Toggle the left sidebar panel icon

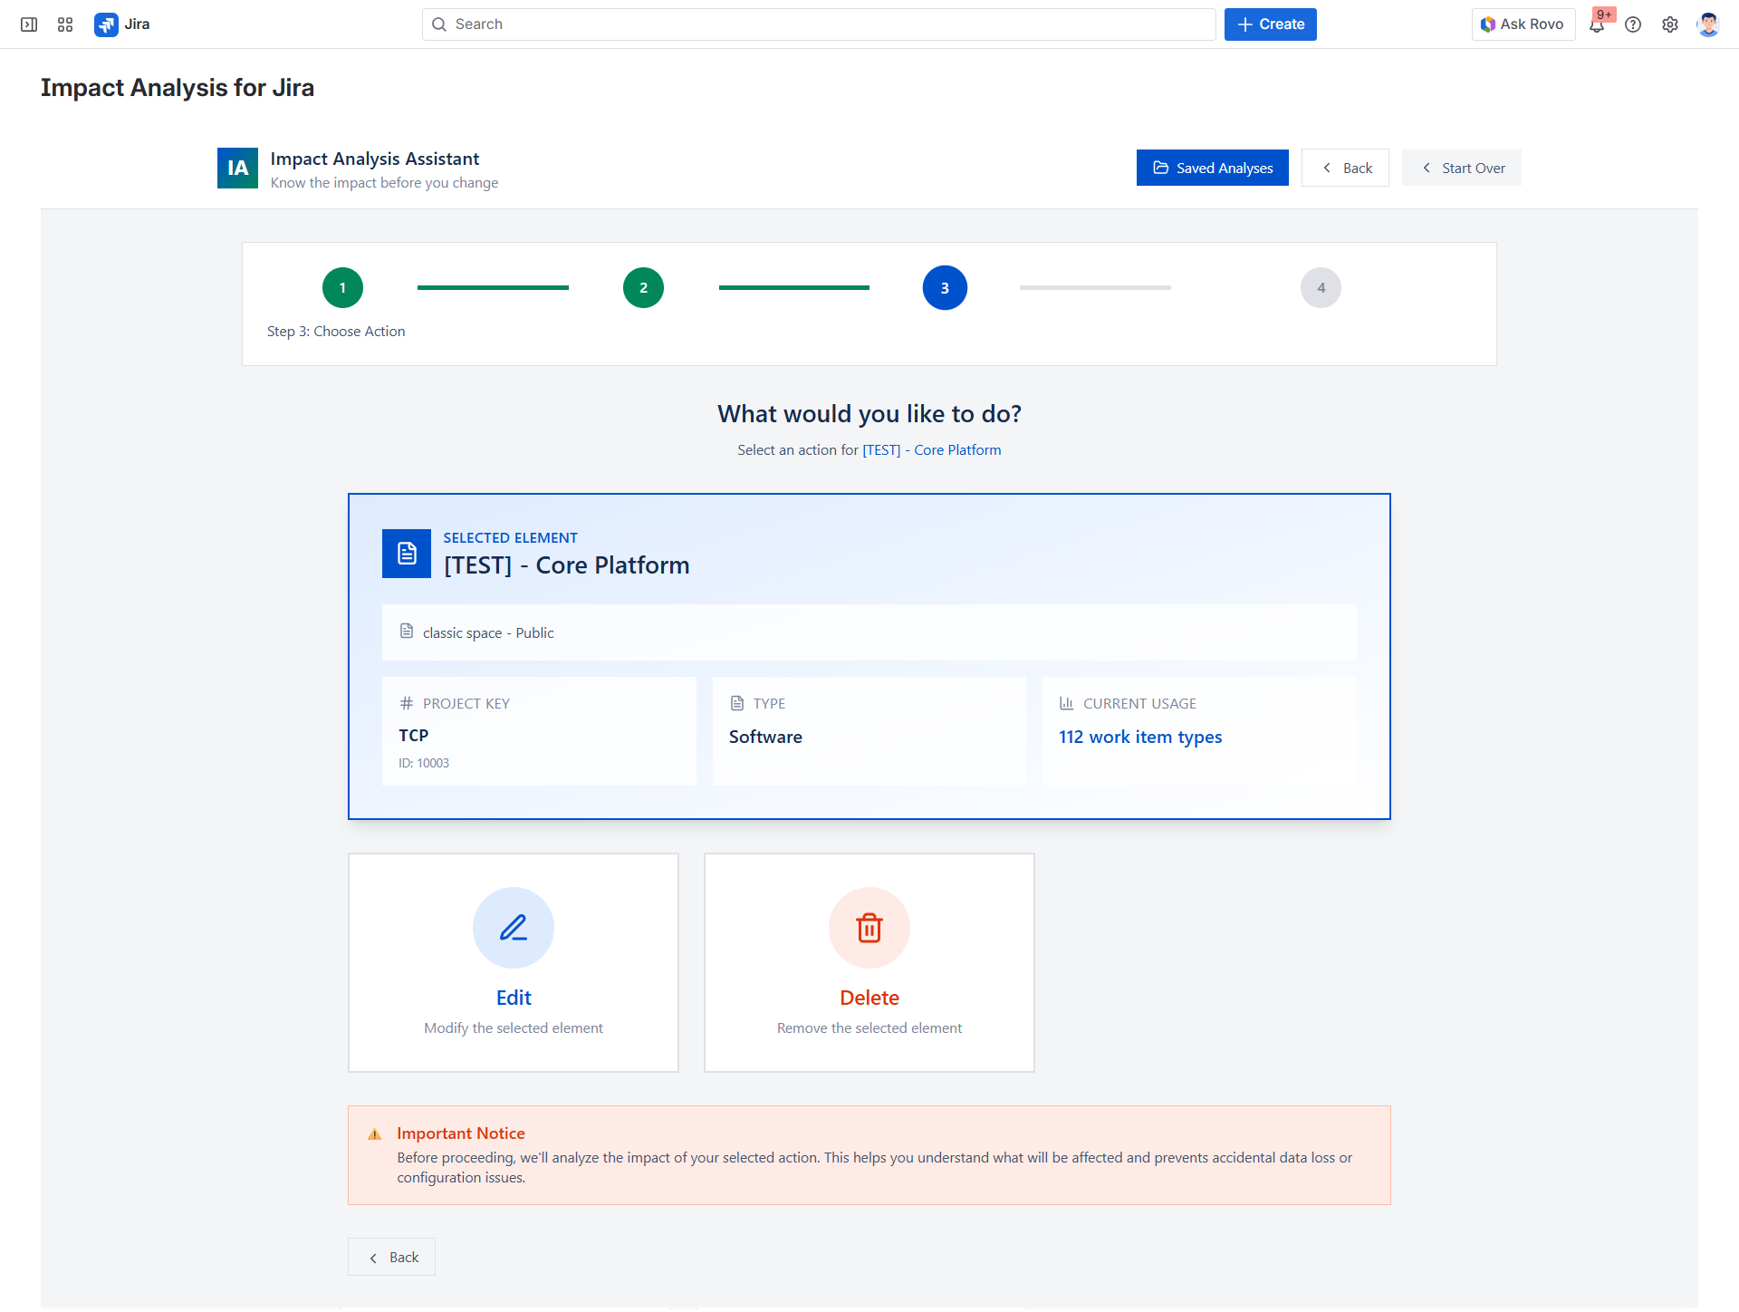pos(28,24)
